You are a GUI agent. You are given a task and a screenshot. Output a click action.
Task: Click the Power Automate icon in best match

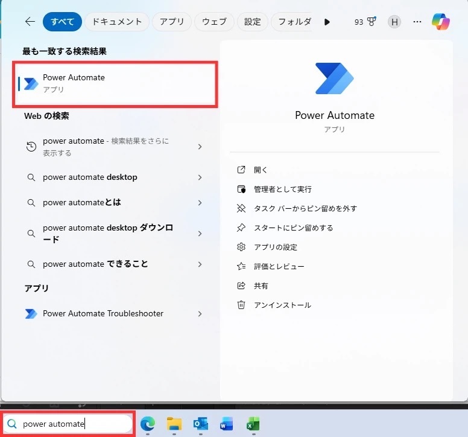coord(31,84)
